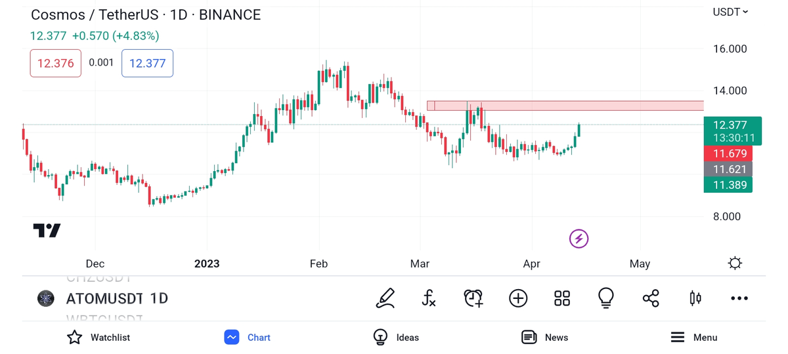The height and width of the screenshot is (354, 788).
Task: Open the indicators fx icon
Action: pos(428,298)
